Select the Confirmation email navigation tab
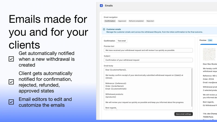Screen dimensions: 217x122 coord(110,21)
